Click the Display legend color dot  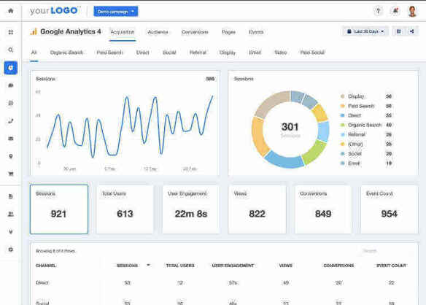343,96
